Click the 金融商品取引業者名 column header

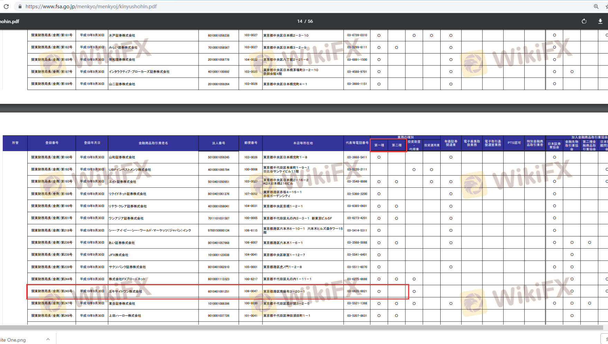[153, 143]
